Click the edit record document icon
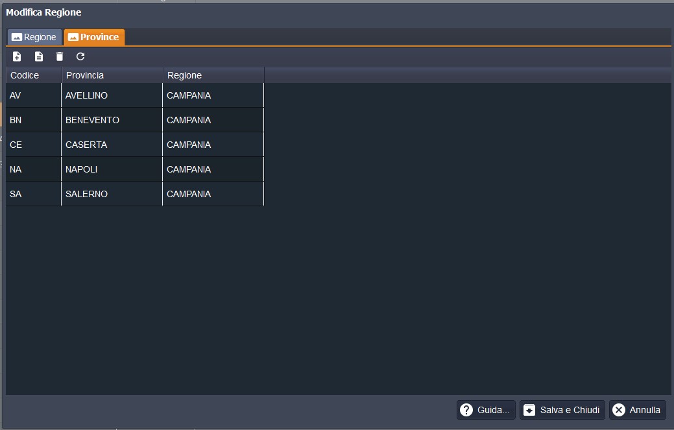 (x=38, y=56)
